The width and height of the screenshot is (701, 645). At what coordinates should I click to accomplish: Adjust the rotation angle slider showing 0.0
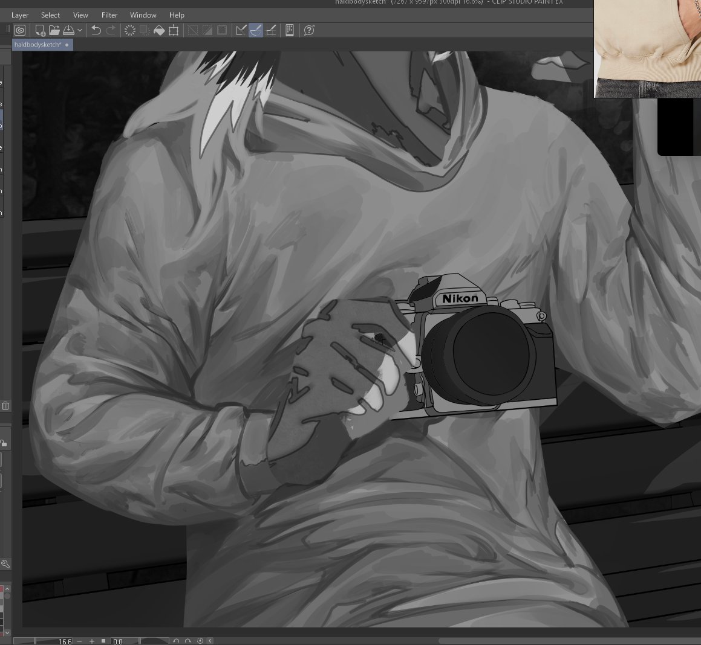[x=139, y=641]
